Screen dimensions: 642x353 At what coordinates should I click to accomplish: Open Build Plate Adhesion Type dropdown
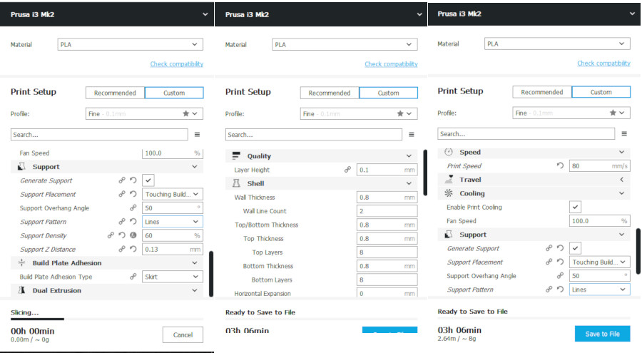[173, 277]
